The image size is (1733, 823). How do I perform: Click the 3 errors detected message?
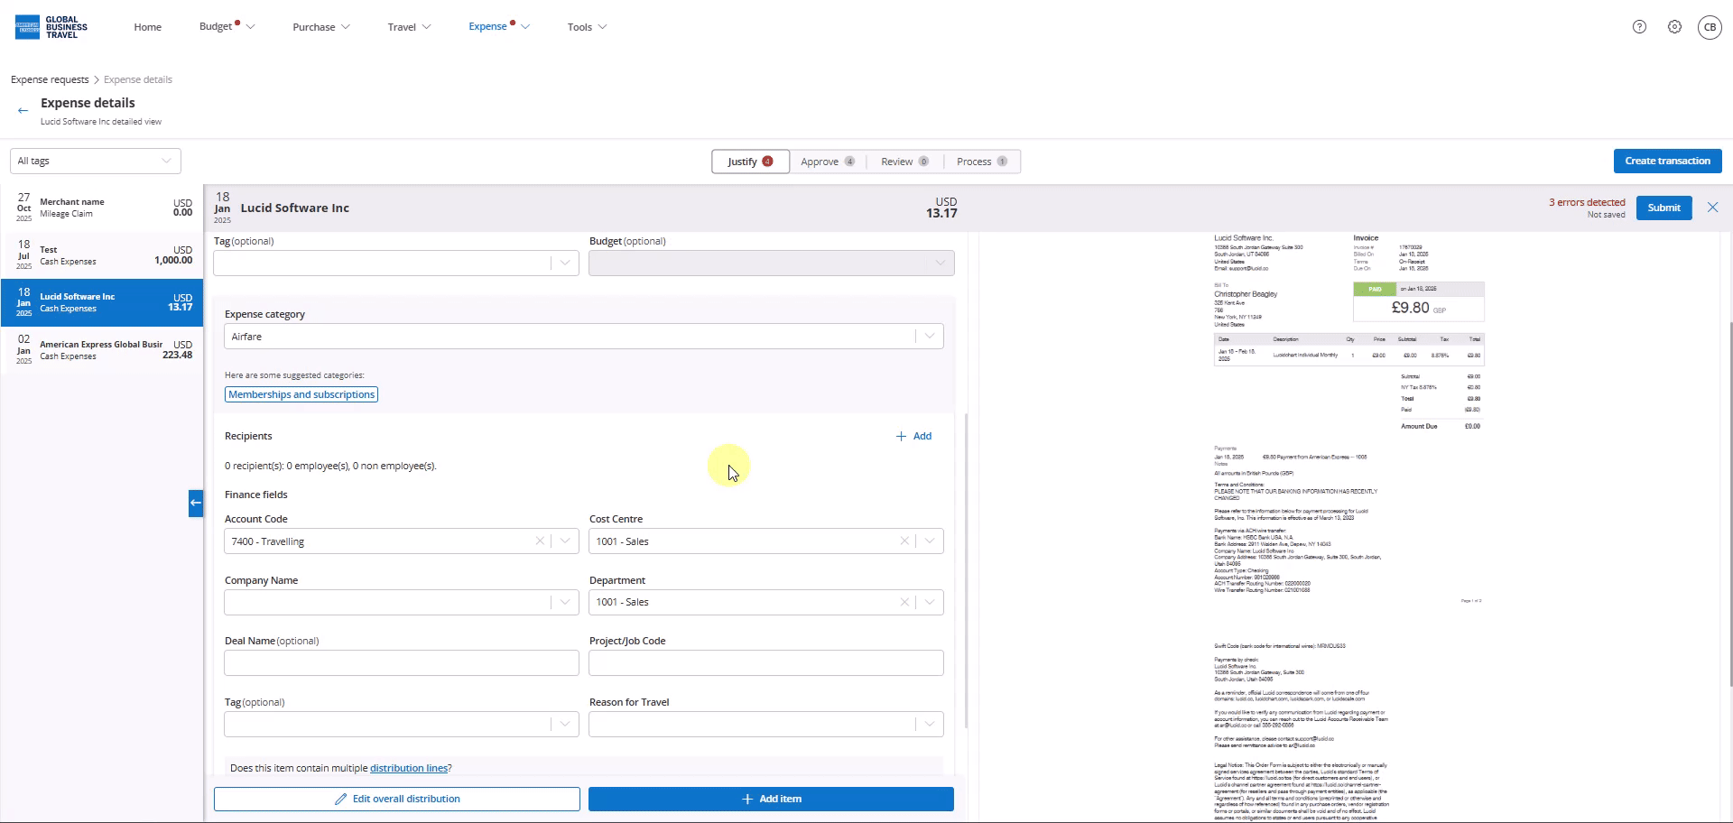tap(1587, 202)
